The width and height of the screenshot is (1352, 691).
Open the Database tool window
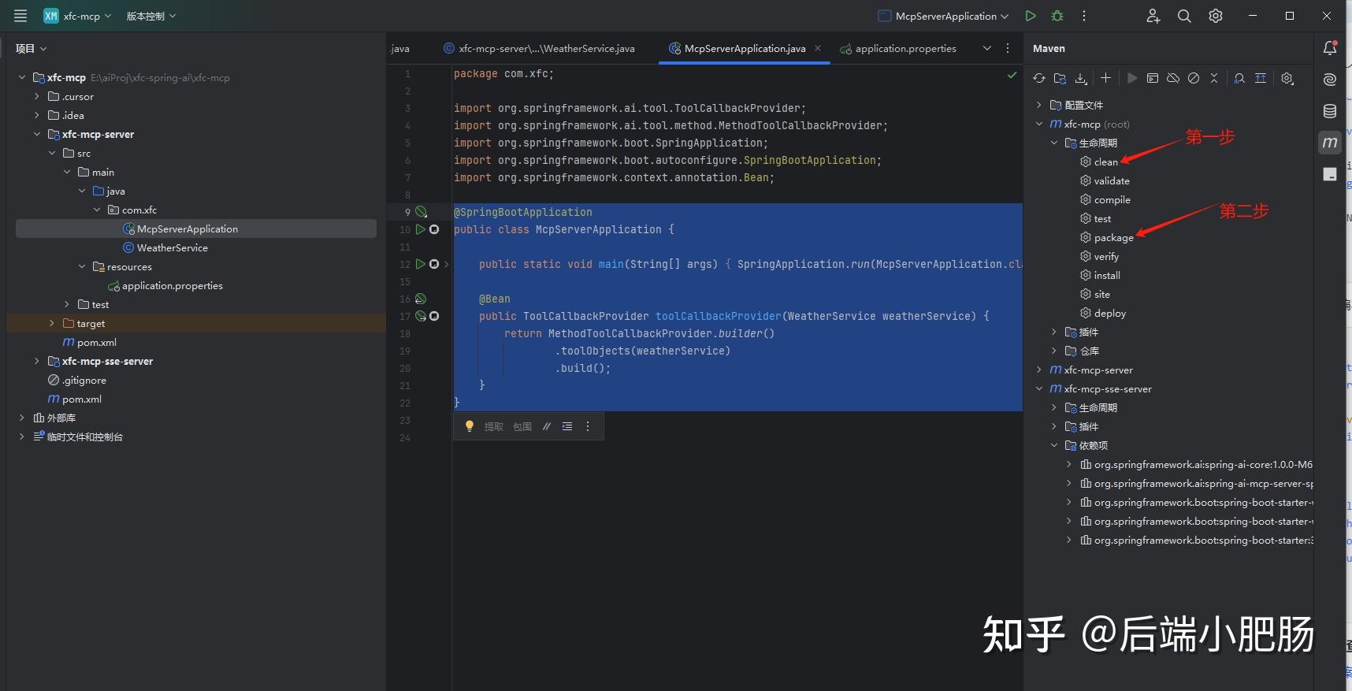coord(1330,111)
